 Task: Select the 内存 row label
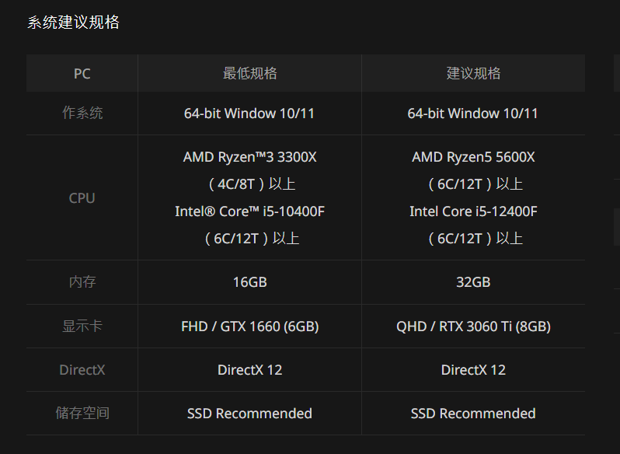[82, 282]
